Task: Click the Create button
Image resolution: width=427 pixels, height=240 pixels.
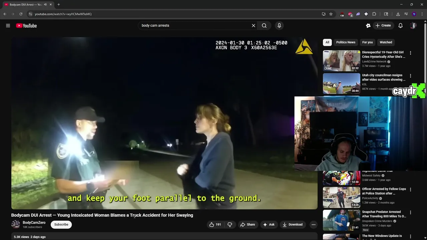Action: 383,26
